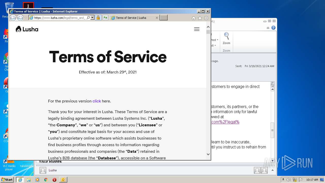
Task: Open recent pages dropdown beside forward arrow
Action: coord(26,18)
